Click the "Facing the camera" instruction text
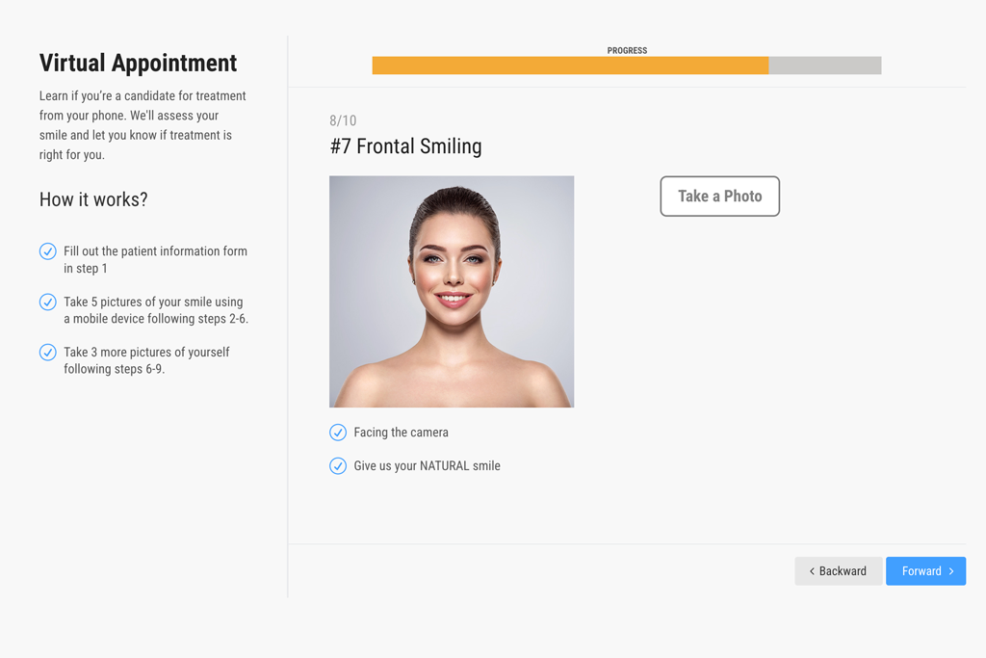 coord(401,433)
